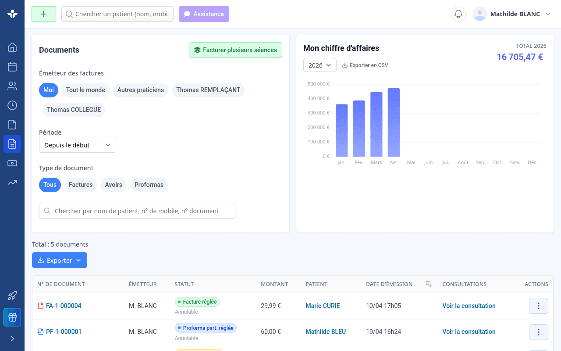The width and height of the screenshot is (561, 351).
Task: Open the Période dropdown 'Depuis le début'
Action: click(78, 145)
